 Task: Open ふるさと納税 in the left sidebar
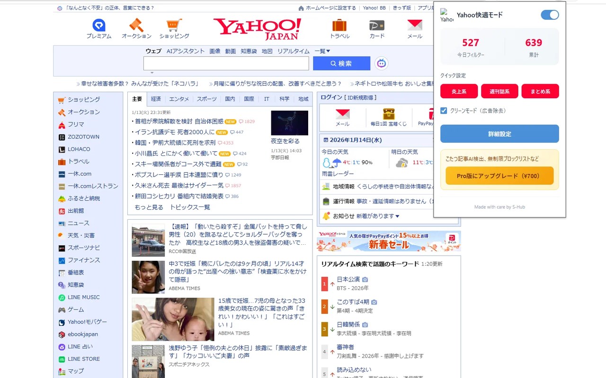coord(84,198)
